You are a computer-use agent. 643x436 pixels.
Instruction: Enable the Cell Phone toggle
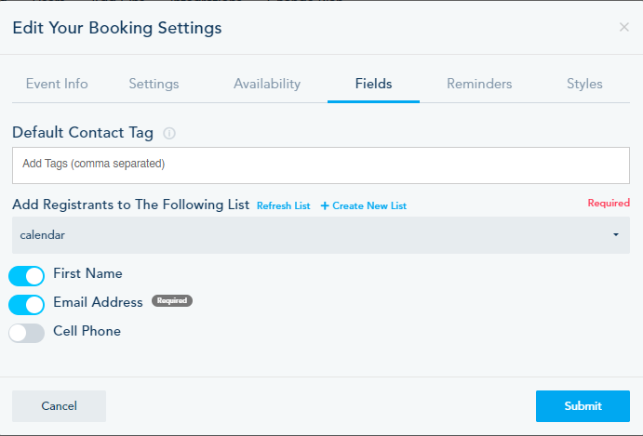point(27,333)
